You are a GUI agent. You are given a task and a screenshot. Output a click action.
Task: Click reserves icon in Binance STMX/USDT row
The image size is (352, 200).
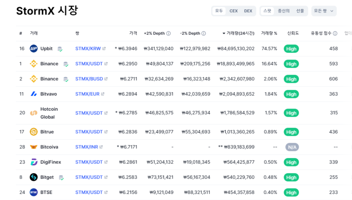[x=66, y=64]
